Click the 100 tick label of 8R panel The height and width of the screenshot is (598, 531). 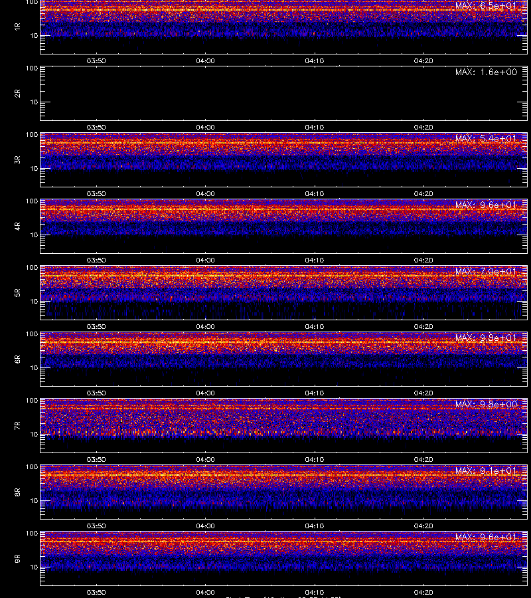tap(32, 467)
